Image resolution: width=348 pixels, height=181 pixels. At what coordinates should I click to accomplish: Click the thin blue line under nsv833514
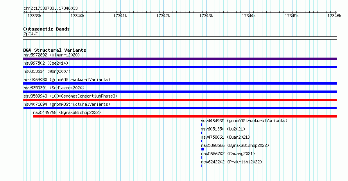point(180,75)
